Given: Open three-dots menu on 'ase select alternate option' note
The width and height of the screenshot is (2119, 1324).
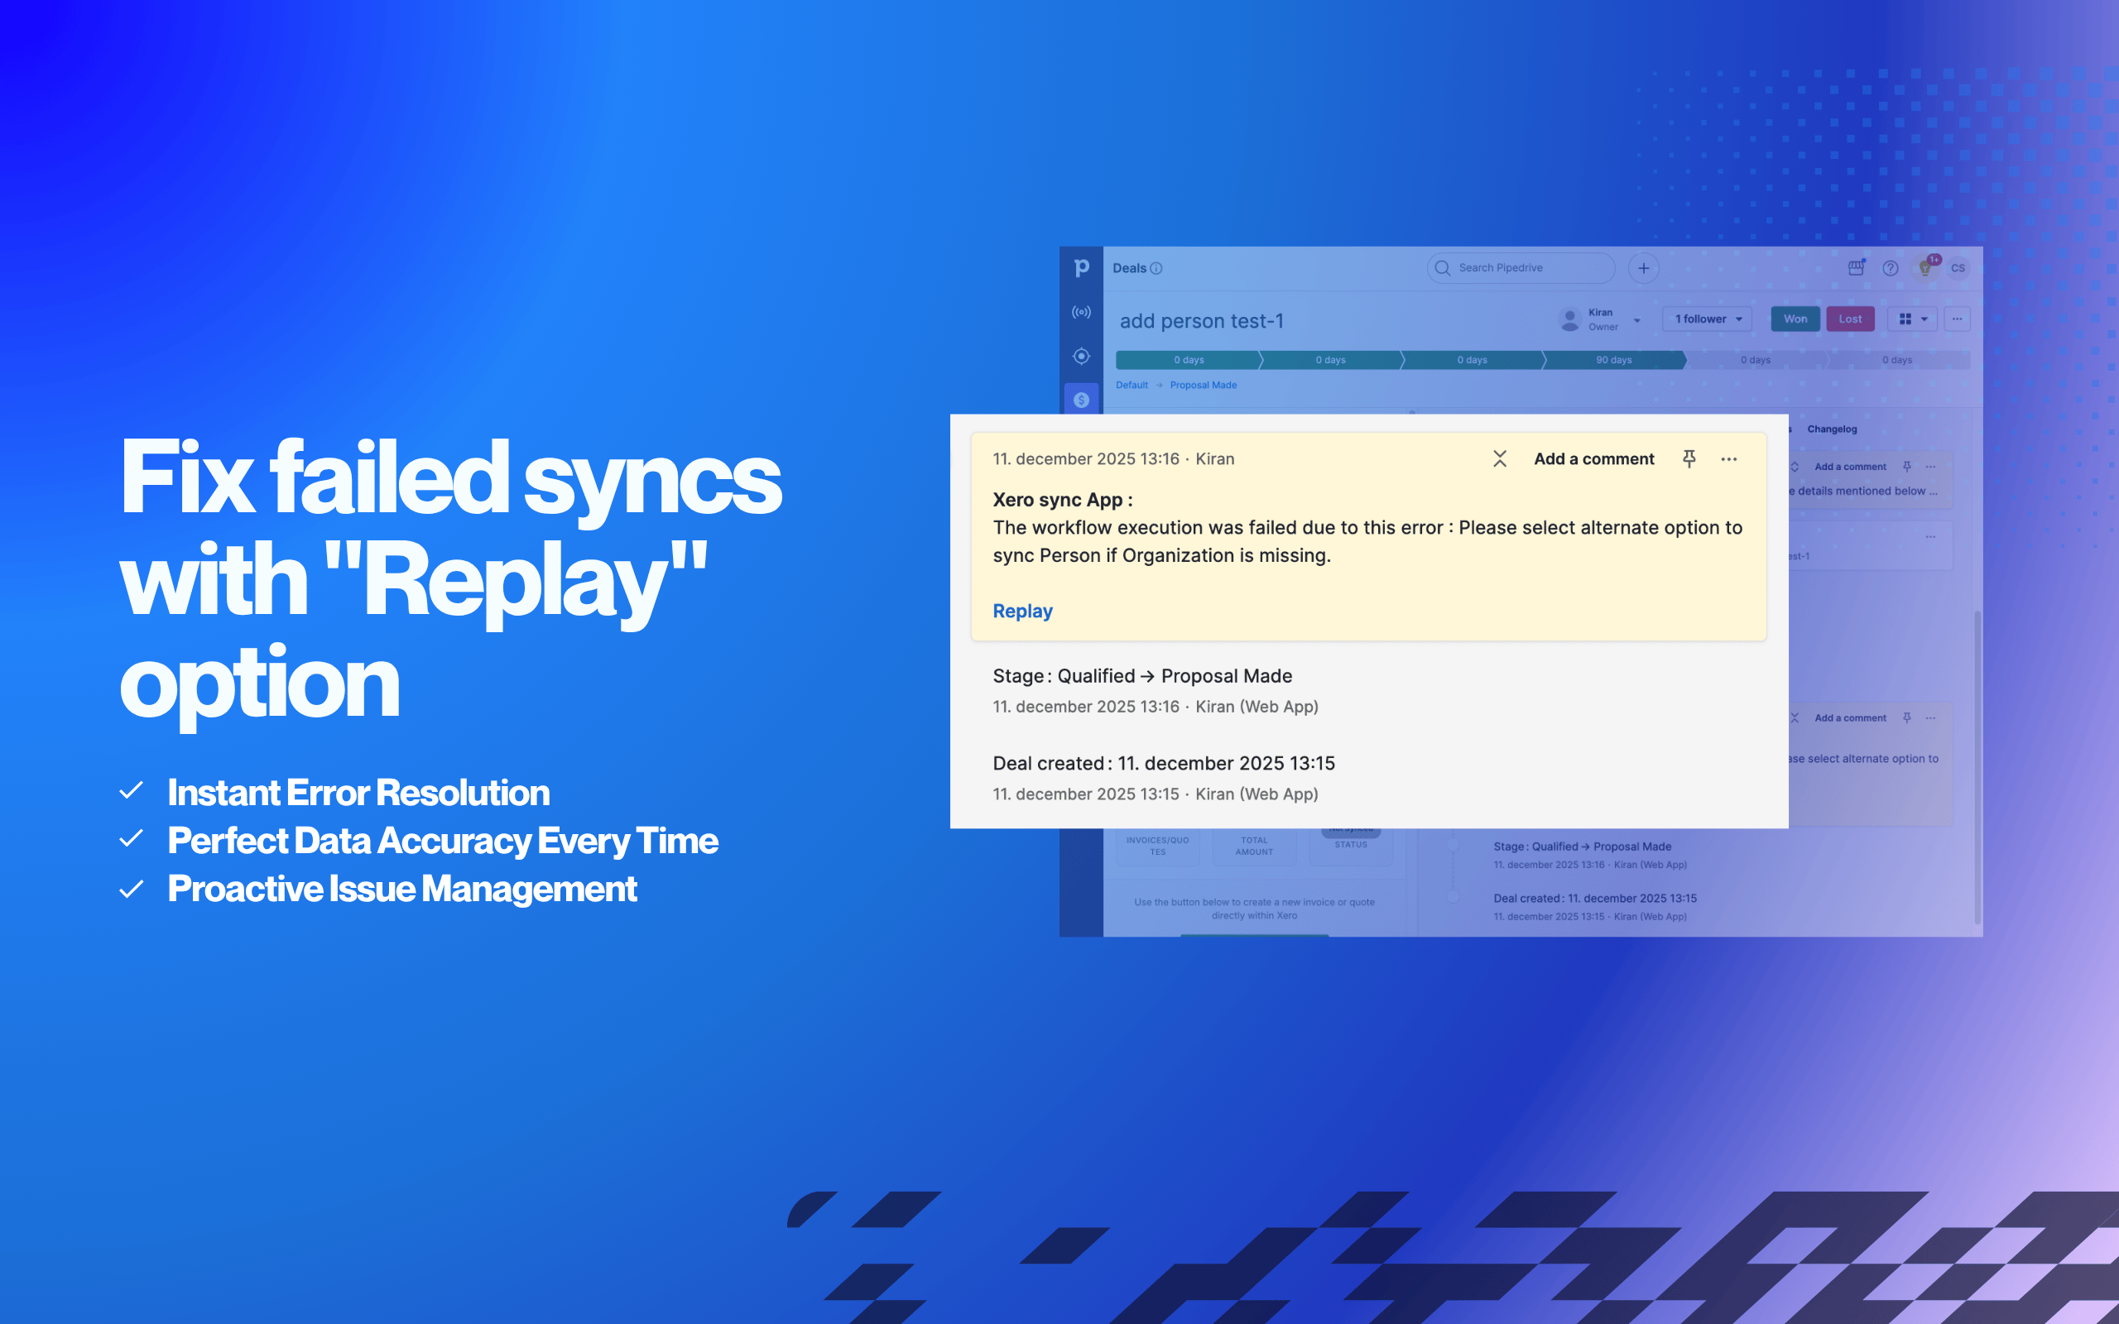Looking at the screenshot, I should 1931,718.
